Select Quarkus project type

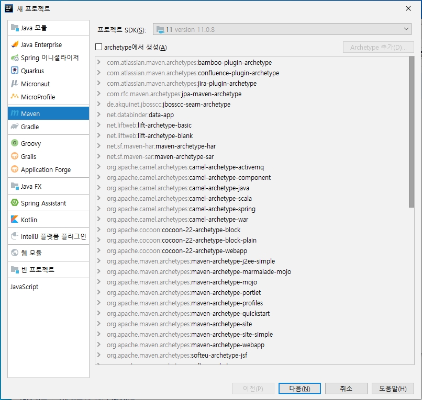[x=49, y=71]
